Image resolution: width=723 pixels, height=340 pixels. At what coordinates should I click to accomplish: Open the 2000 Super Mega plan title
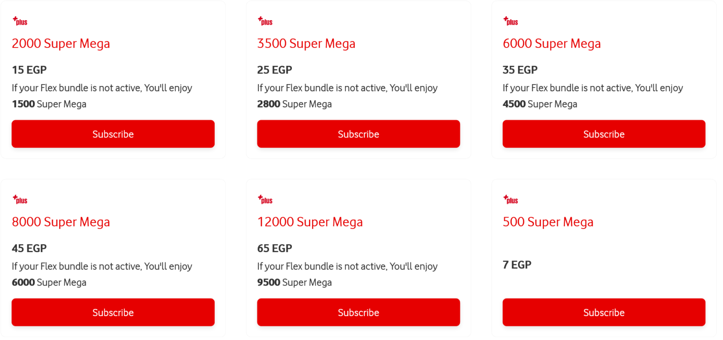click(x=61, y=43)
